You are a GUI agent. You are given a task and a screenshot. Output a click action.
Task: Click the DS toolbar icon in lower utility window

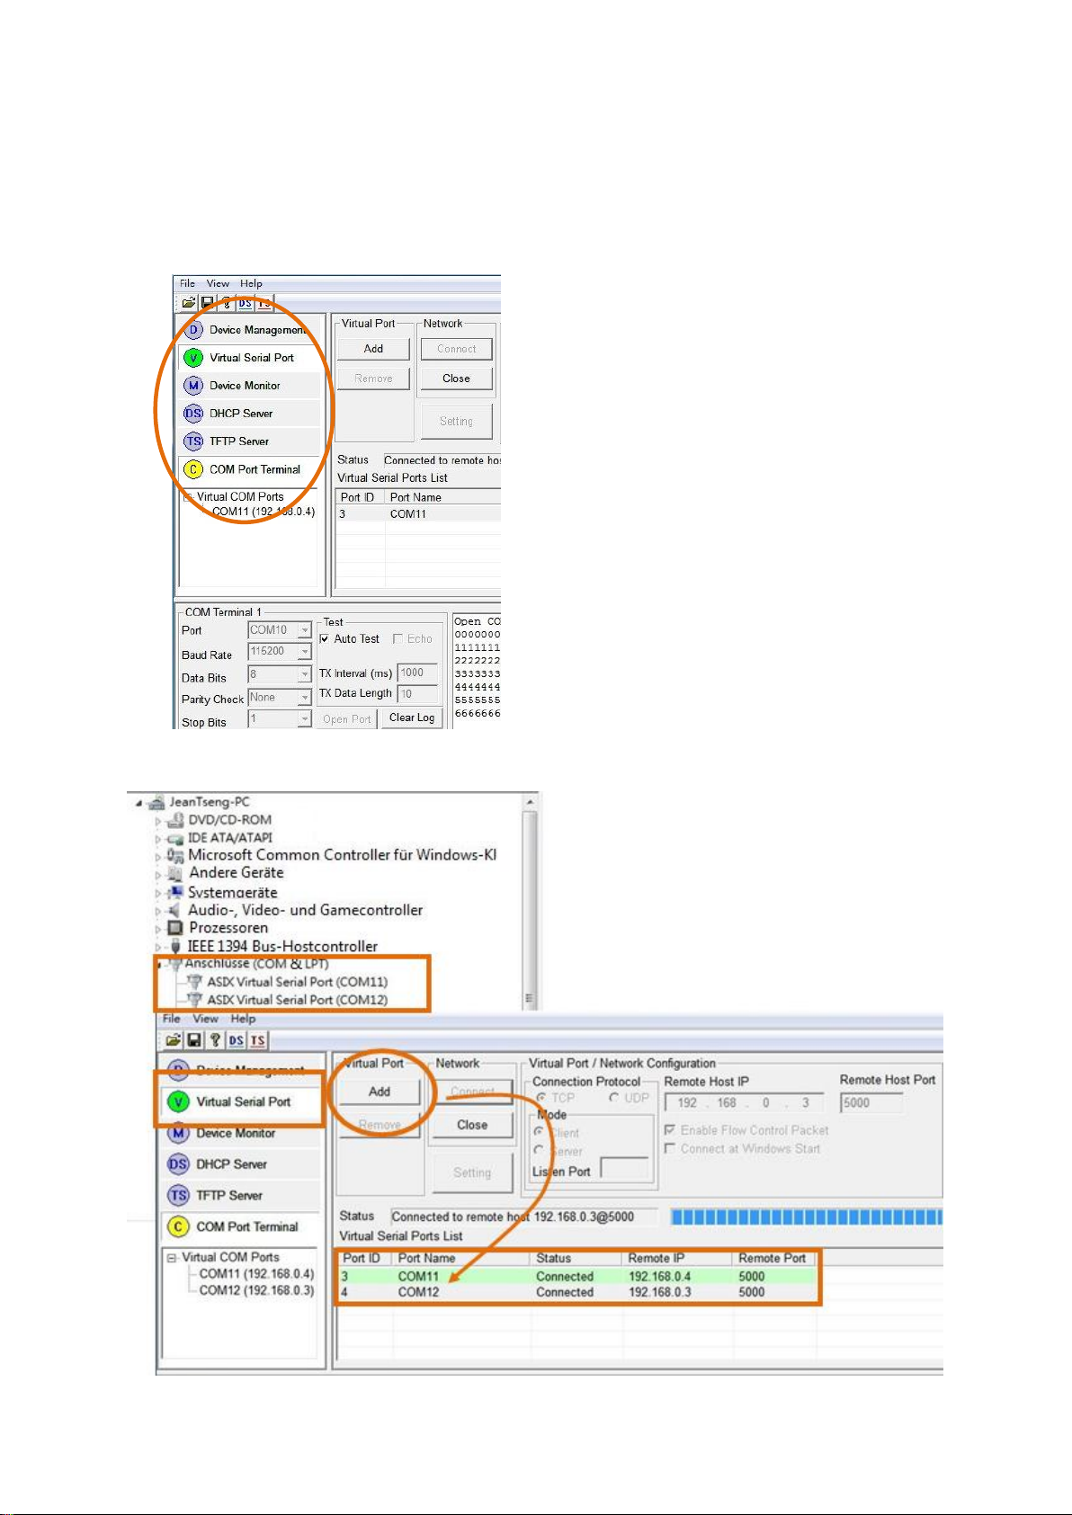pyautogui.click(x=236, y=1040)
